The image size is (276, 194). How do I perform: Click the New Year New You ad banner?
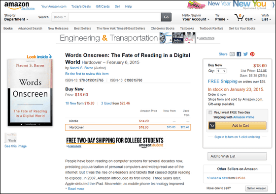(227, 5)
